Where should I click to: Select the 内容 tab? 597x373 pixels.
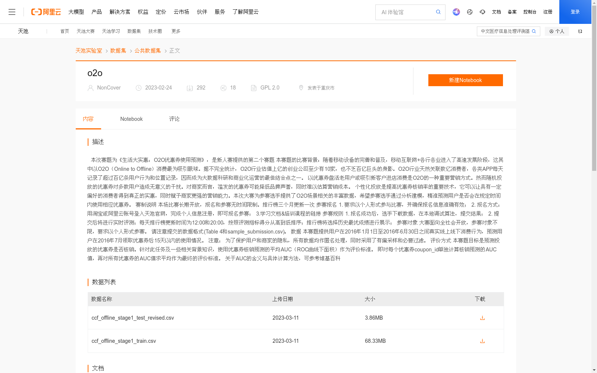click(x=88, y=119)
